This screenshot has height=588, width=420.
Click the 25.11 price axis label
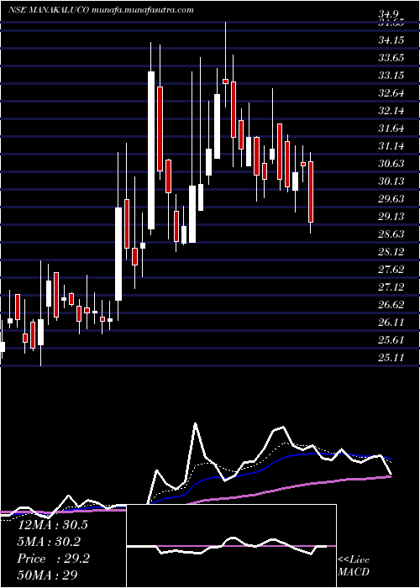[391, 357]
